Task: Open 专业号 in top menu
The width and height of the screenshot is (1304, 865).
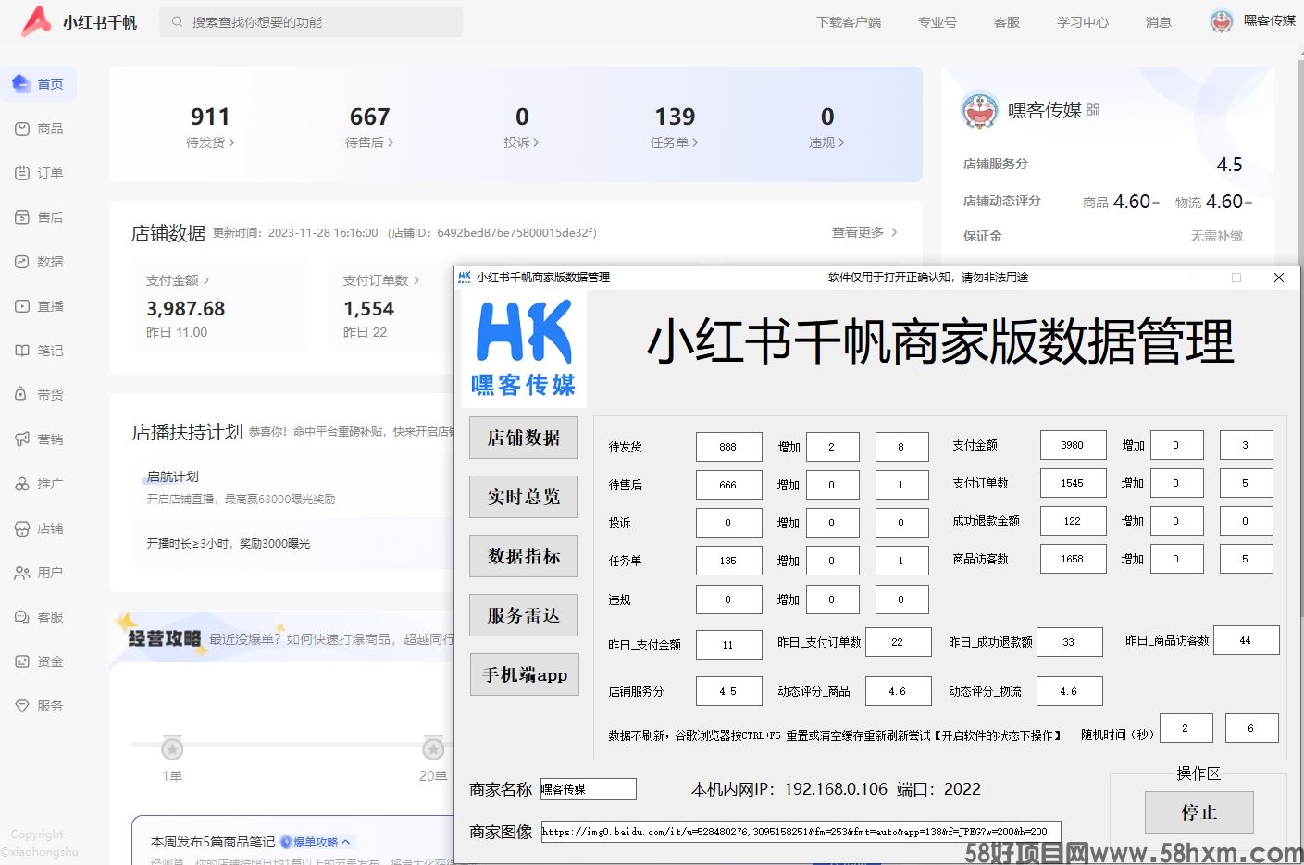Action: (938, 22)
